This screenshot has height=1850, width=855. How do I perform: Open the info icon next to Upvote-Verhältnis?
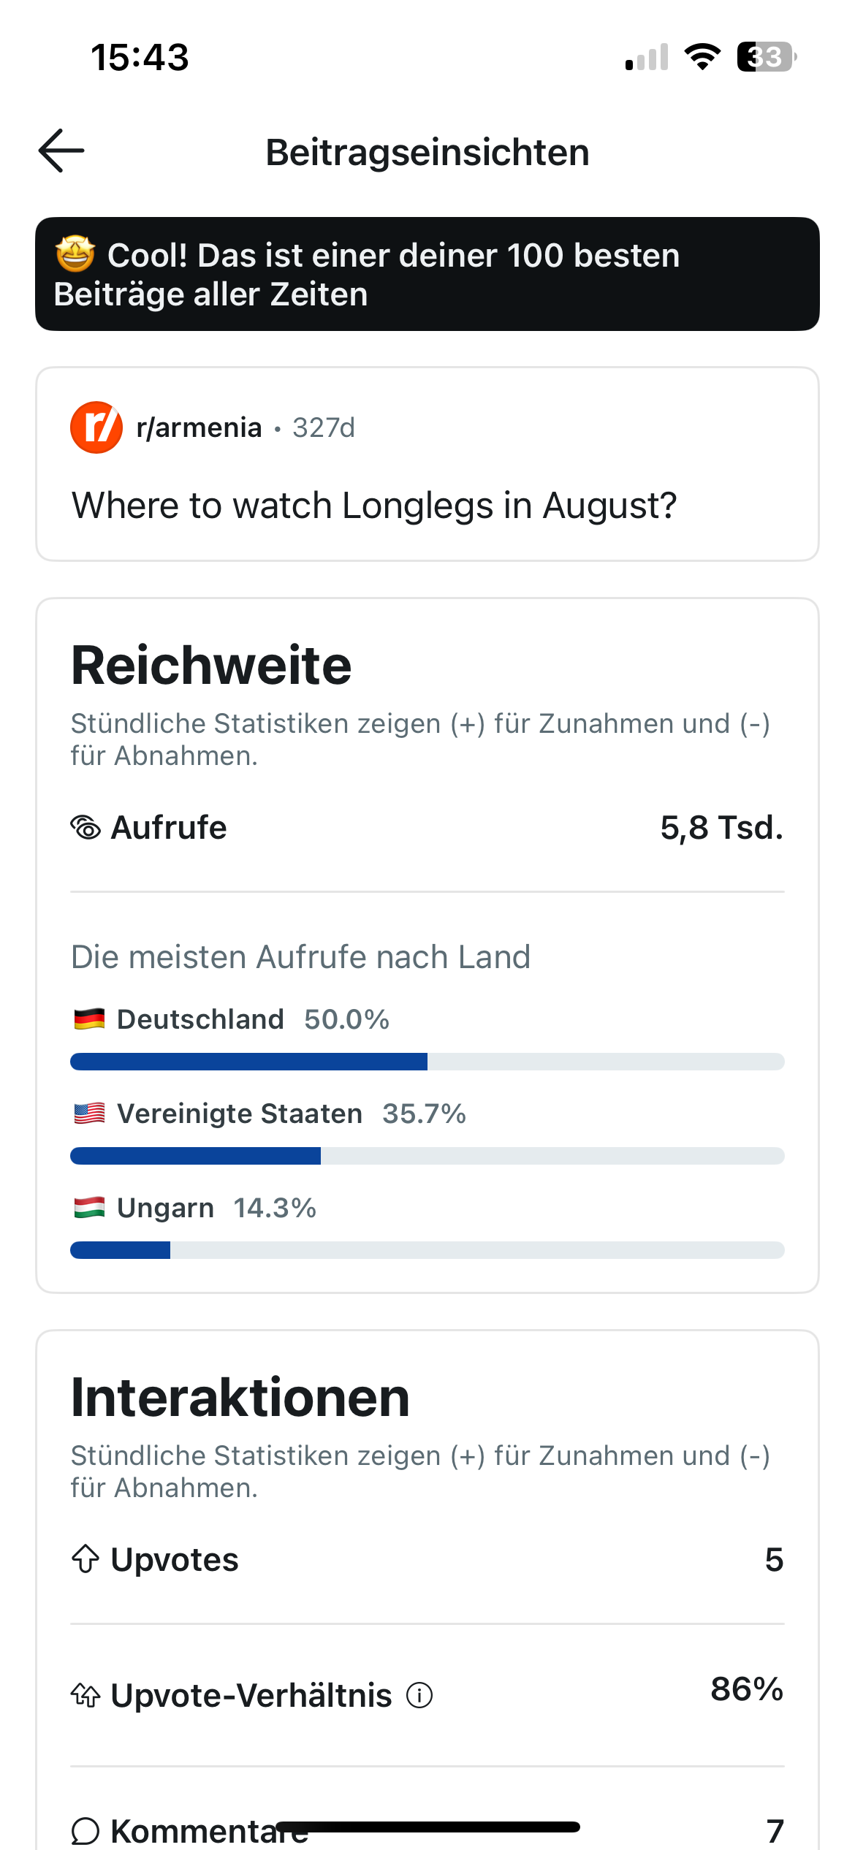(419, 1695)
